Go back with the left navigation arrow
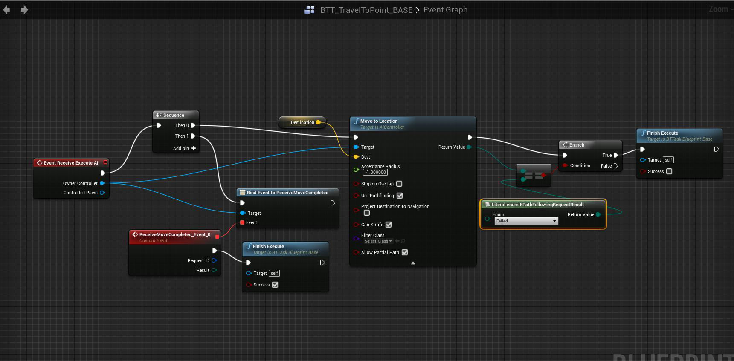Screen dimensions: 734x361 click(x=6, y=9)
